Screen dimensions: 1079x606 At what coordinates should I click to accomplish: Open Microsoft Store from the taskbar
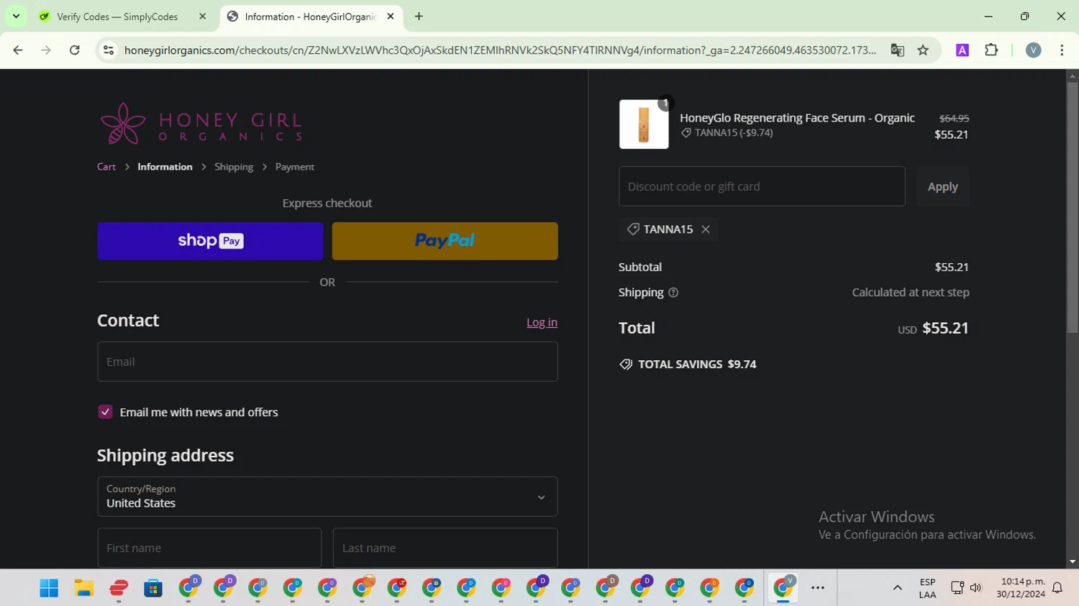[153, 588]
